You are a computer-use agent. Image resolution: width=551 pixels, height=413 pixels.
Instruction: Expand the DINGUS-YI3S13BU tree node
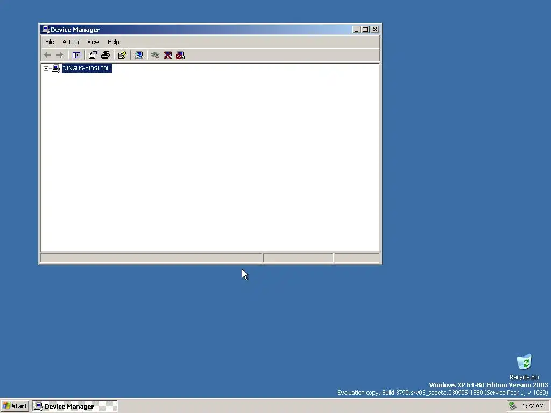[x=46, y=68]
